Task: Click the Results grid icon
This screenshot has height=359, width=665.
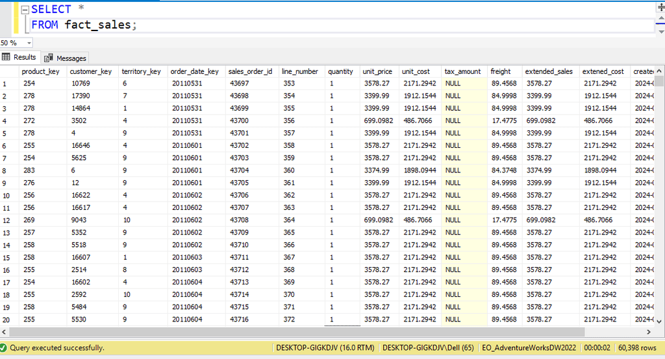Action: click(6, 57)
